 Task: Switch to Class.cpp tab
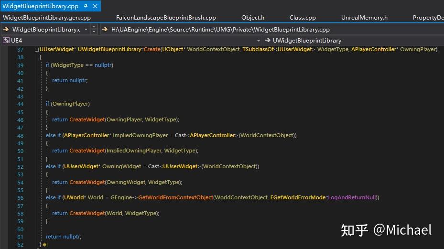[303, 18]
